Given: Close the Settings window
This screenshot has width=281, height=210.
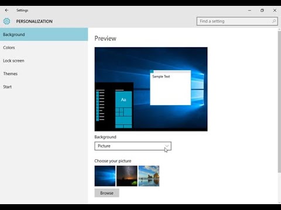Looking at the screenshot, I should point(275,10).
